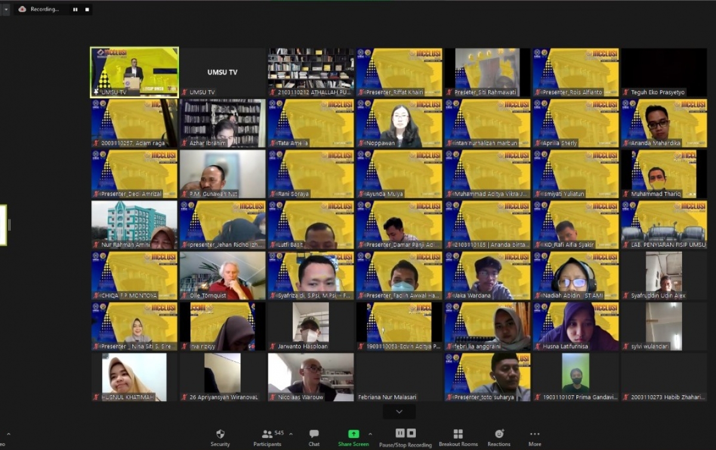Open Breakout Rooms
Viewport: 716px width, 450px height.
(x=458, y=437)
